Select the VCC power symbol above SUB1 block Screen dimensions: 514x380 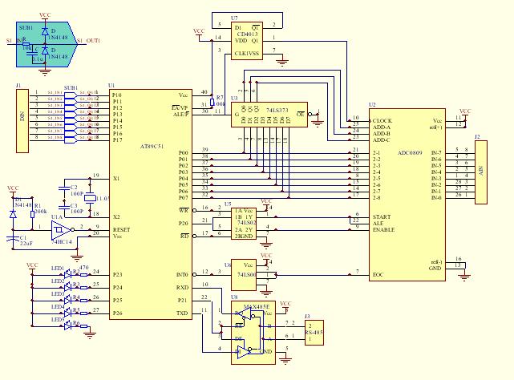pyautogui.click(x=45, y=16)
